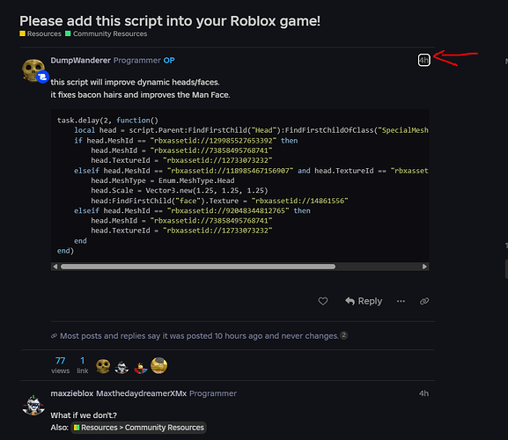Open the Resources > Community Resources badge link
The height and width of the screenshot is (440, 508).
point(138,428)
